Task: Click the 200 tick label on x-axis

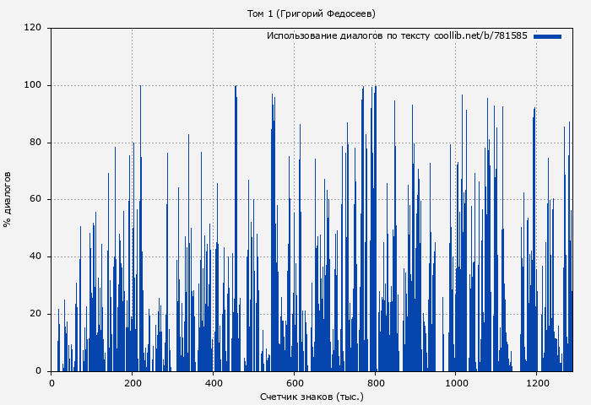Action: 132,382
